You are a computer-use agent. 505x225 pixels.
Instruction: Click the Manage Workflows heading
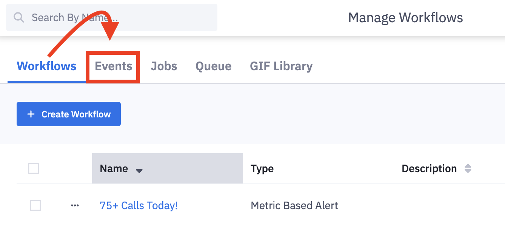coord(406,17)
